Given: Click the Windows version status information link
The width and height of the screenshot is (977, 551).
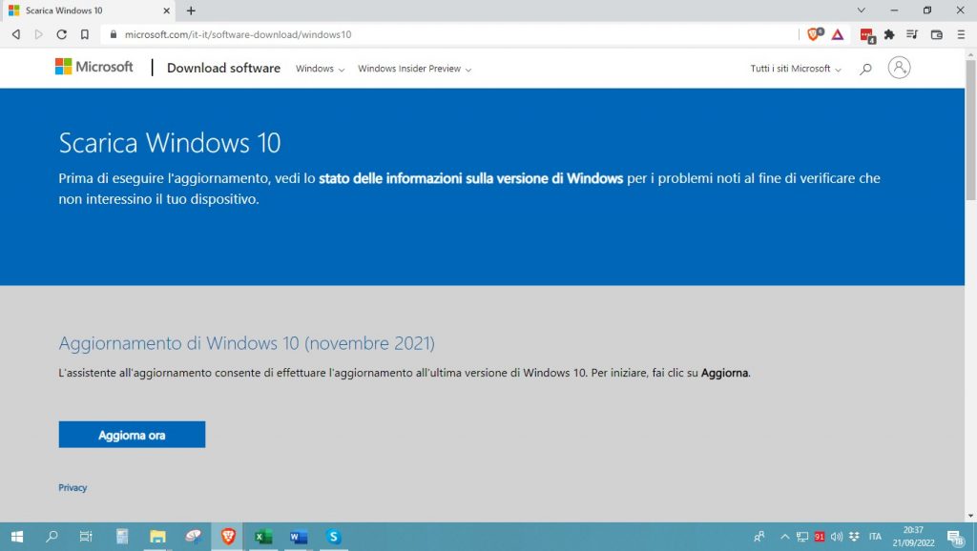Looking at the screenshot, I should 470,178.
